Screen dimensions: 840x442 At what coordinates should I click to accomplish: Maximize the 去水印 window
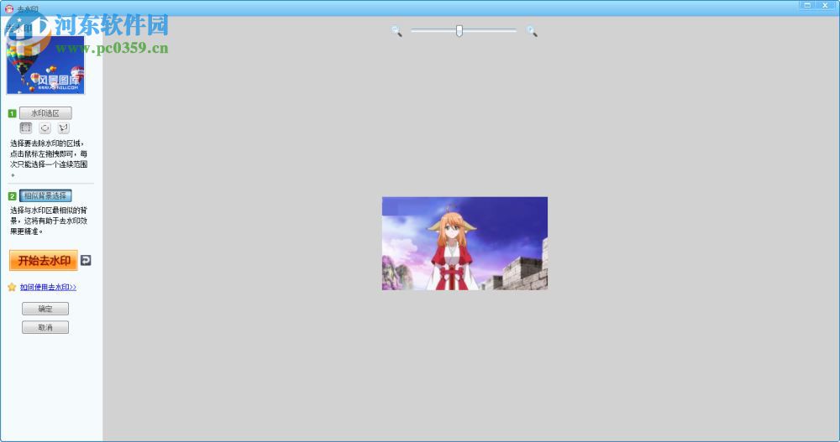[807, 5]
